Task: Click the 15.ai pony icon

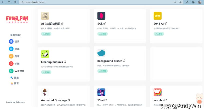Action: (101, 92)
